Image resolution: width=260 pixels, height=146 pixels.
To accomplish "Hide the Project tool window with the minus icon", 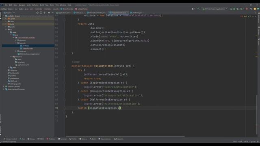I will pos(52,13).
